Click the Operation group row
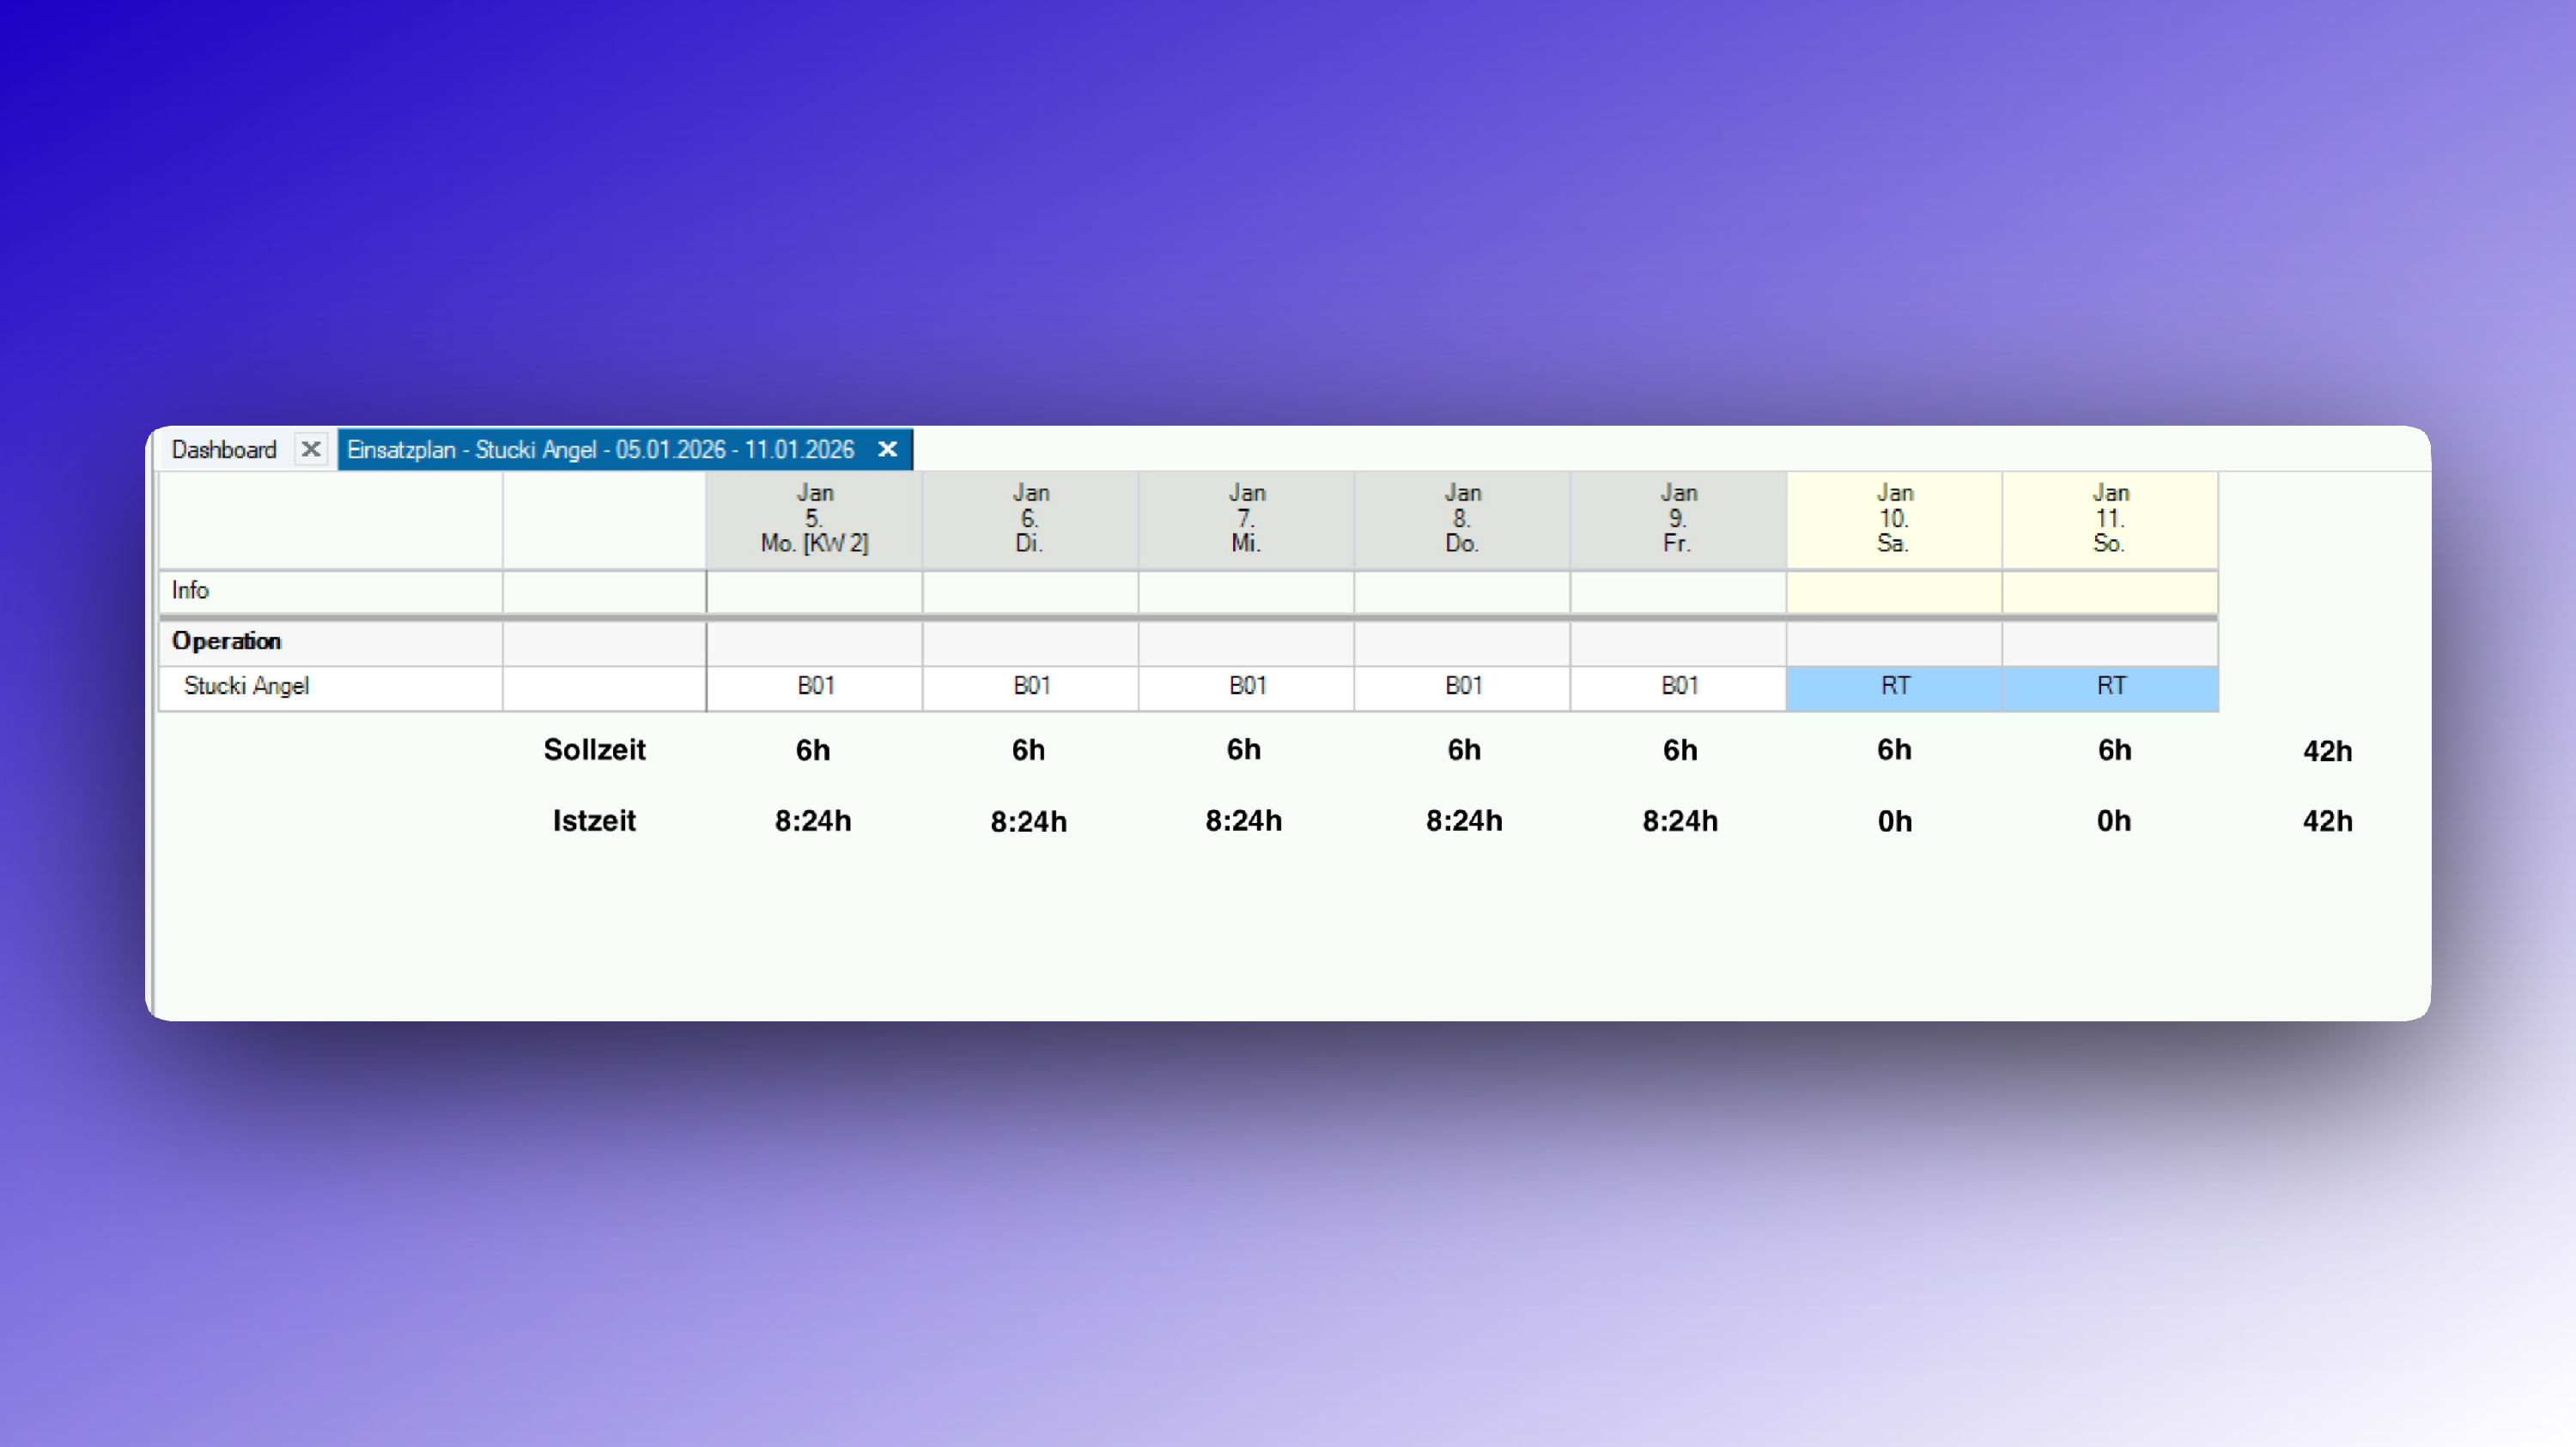Screen dimensions: 2576x1447 pos(227,642)
